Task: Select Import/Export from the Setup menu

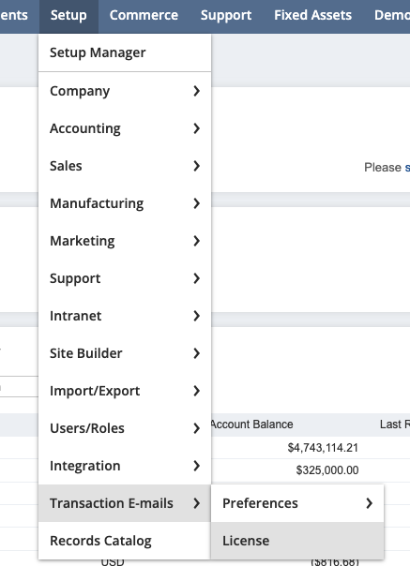Action: point(125,391)
